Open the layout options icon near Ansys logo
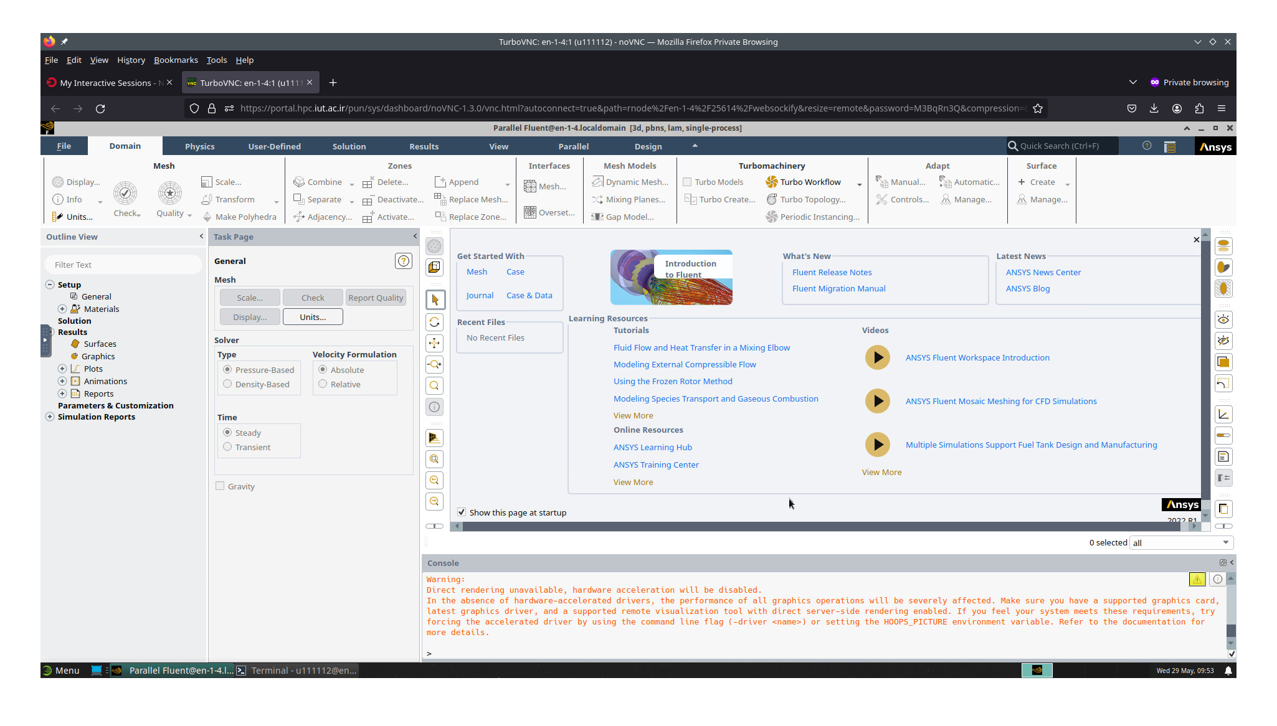Image resolution: width=1277 pixels, height=726 pixels. coord(1170,146)
